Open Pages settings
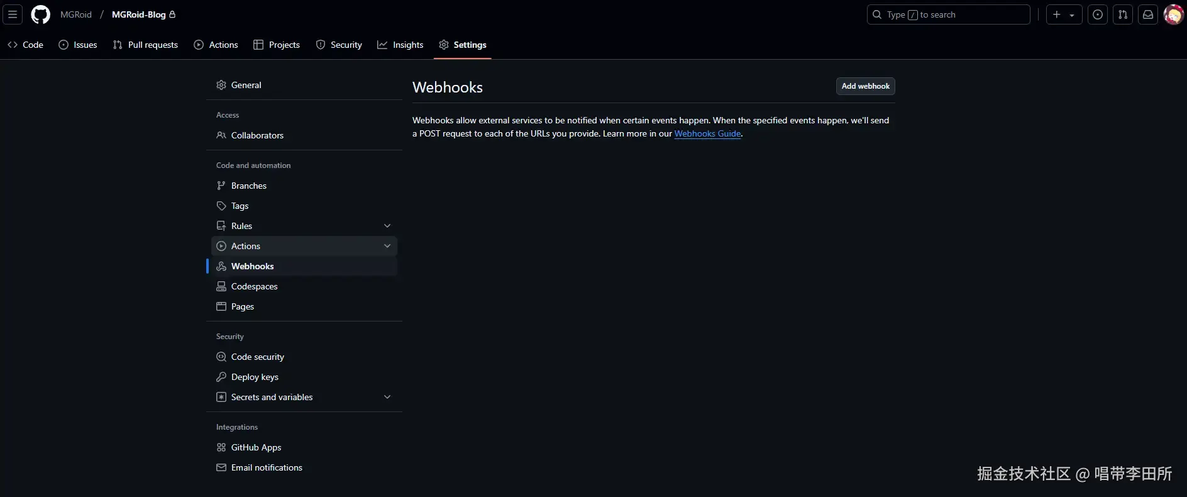The width and height of the screenshot is (1187, 497). (304, 306)
